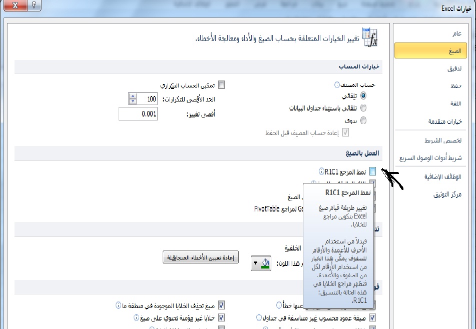Uncheck صيغة عمود محسوب غير متناسقة في جداول
This screenshot has width=476, height=329.
(x=372, y=317)
